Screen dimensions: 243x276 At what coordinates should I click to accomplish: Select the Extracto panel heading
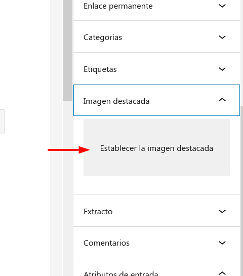coord(98,212)
